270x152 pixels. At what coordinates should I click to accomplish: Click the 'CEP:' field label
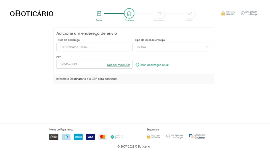coord(59,57)
